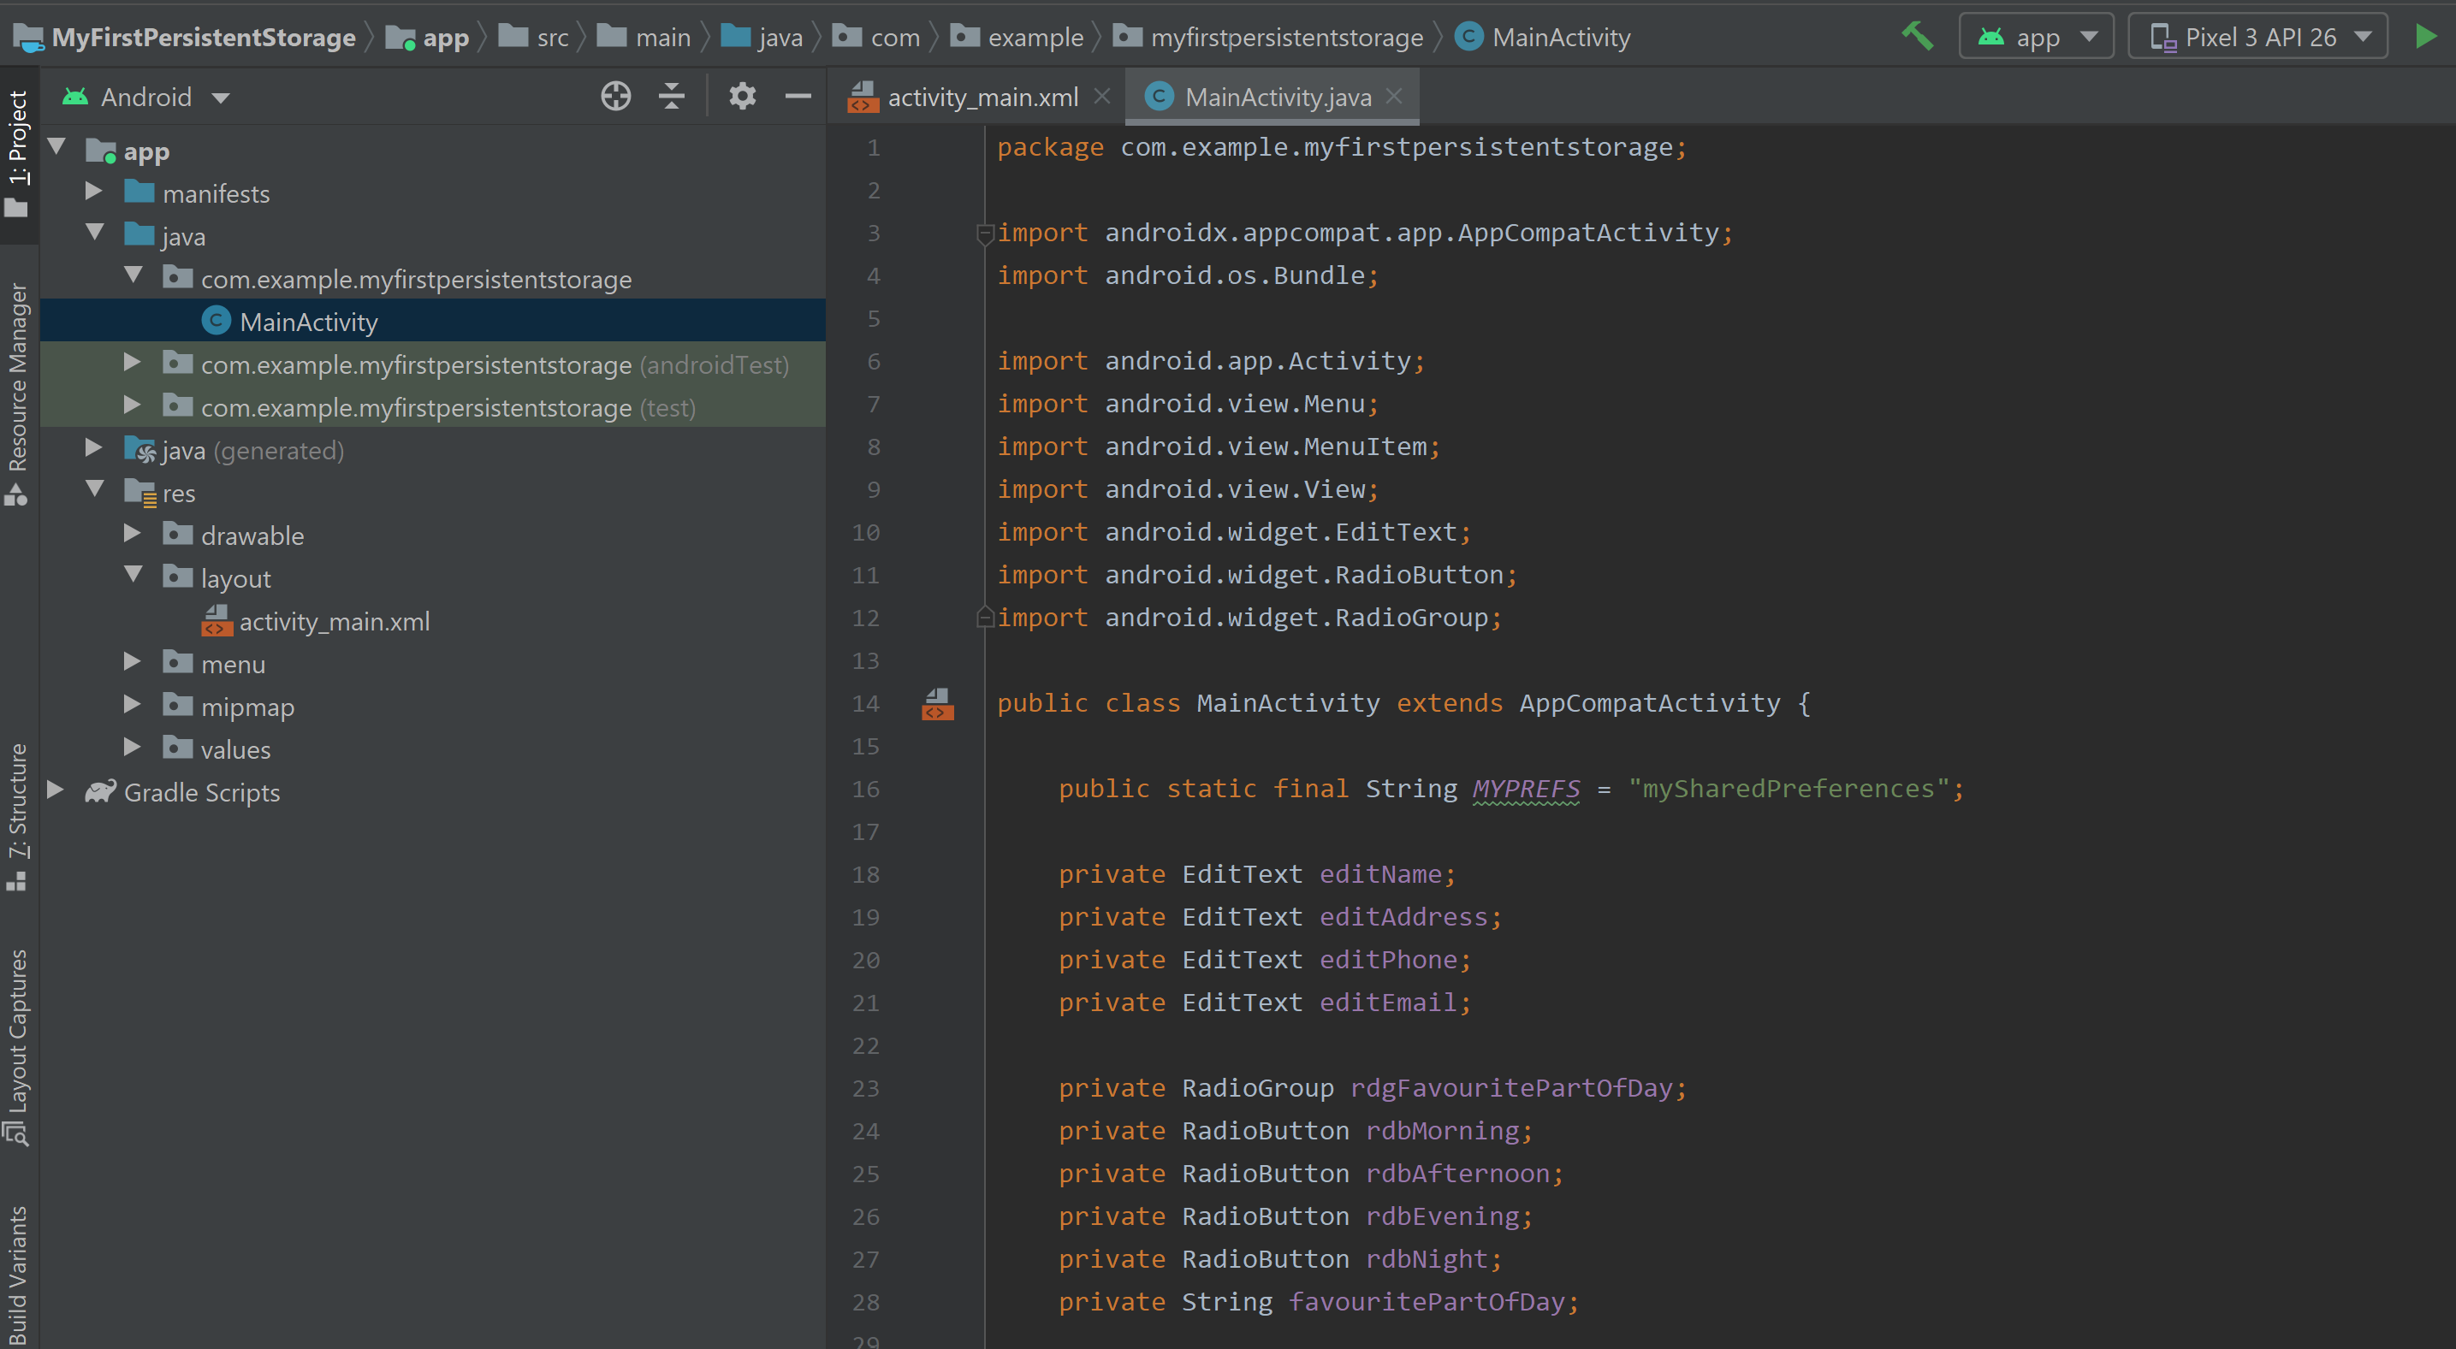Viewport: 2456px width, 1349px height.
Task: Click the main breadcrumb item
Action: tap(644, 37)
